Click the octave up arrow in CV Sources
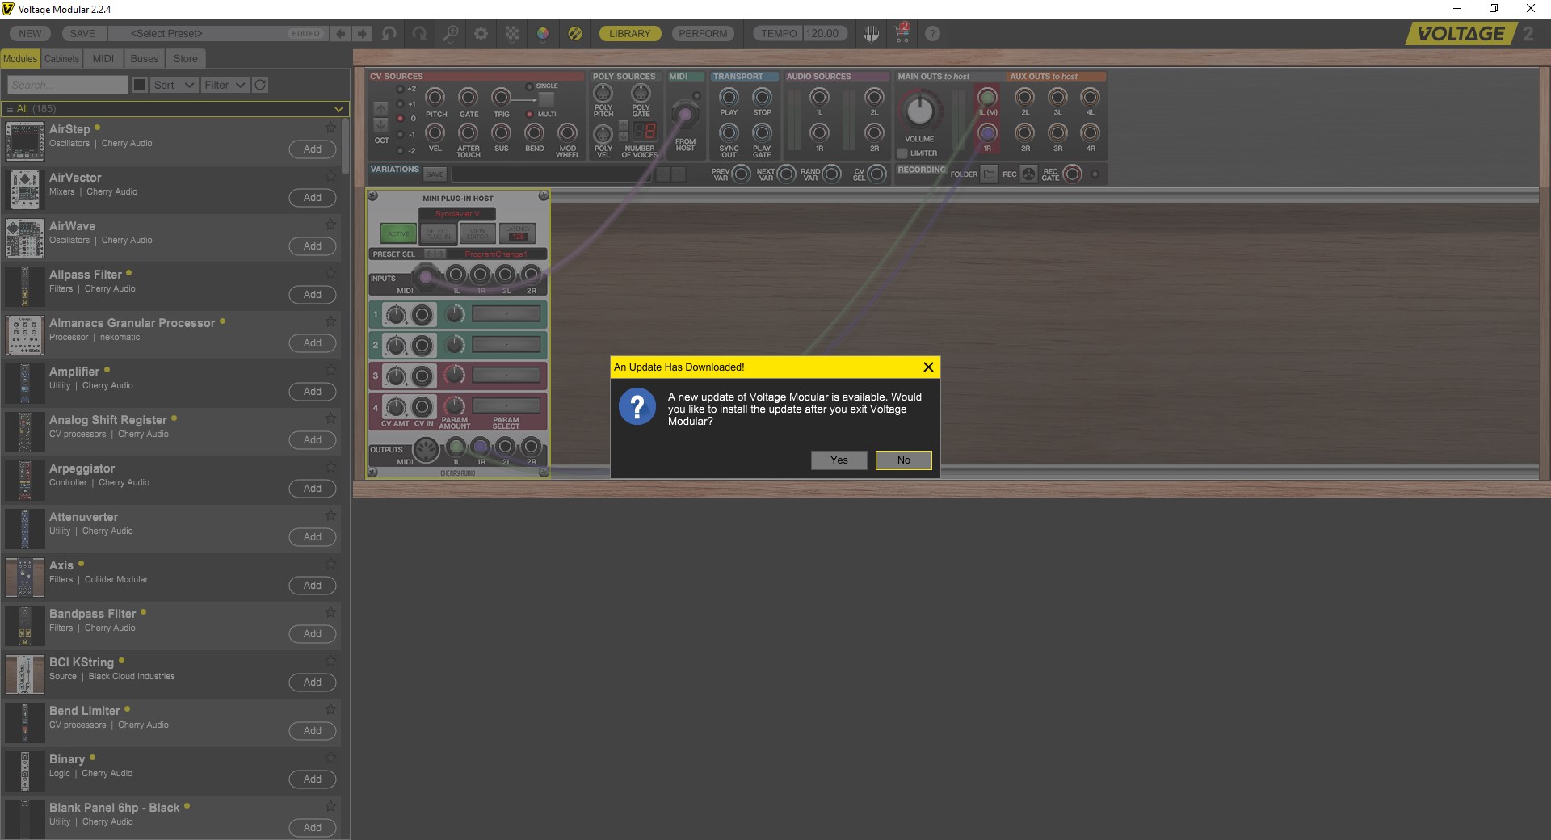Screen dimensions: 1551x840 pos(380,108)
